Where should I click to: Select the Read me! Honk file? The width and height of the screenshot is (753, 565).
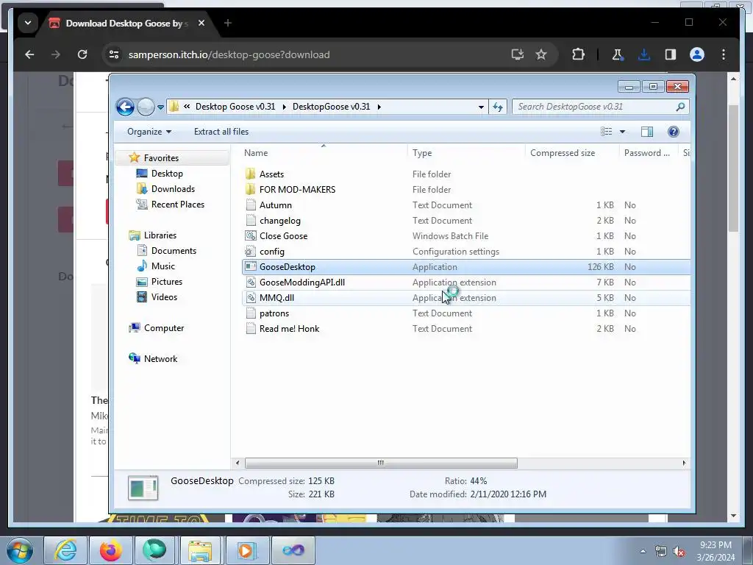pyautogui.click(x=288, y=329)
